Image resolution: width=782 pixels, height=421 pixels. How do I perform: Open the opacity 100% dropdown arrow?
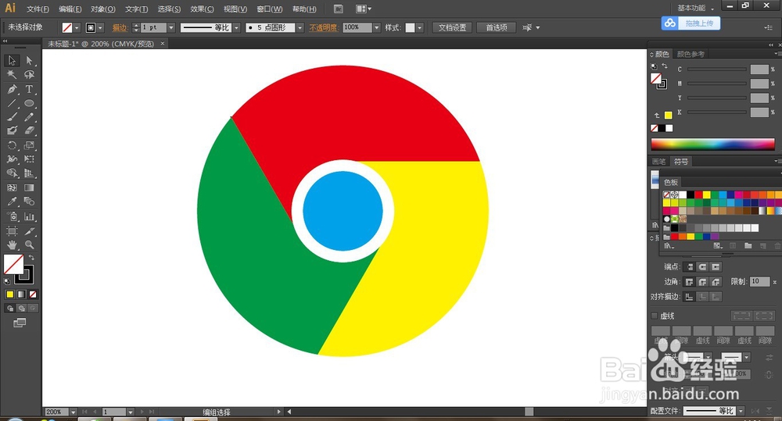pyautogui.click(x=377, y=28)
